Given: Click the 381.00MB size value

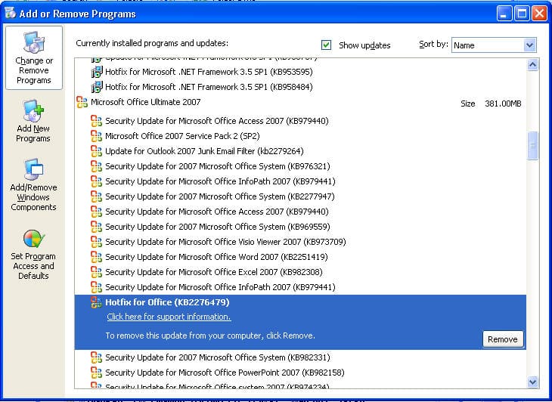Looking at the screenshot, I should [x=503, y=104].
